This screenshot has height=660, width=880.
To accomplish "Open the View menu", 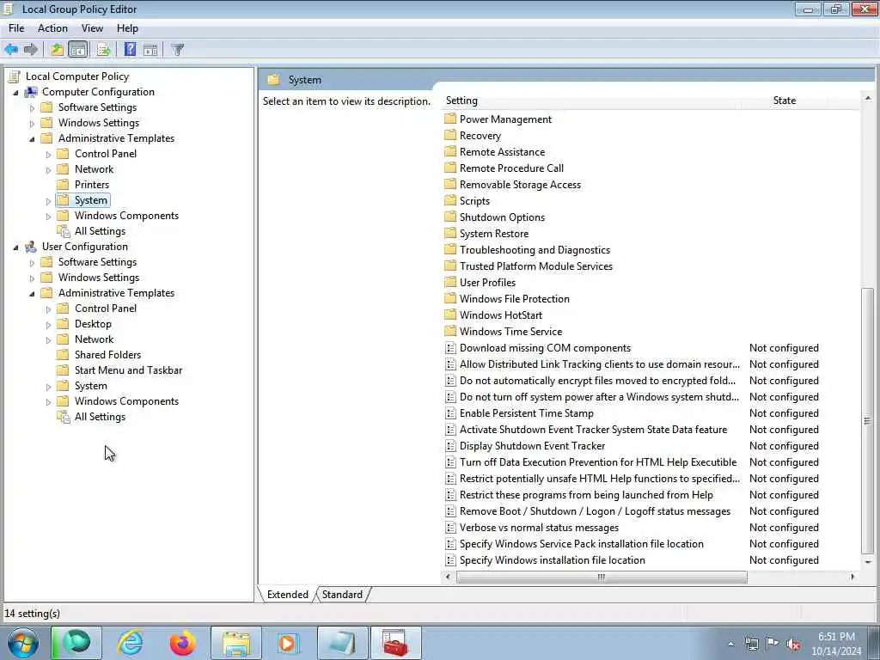I will [x=92, y=28].
